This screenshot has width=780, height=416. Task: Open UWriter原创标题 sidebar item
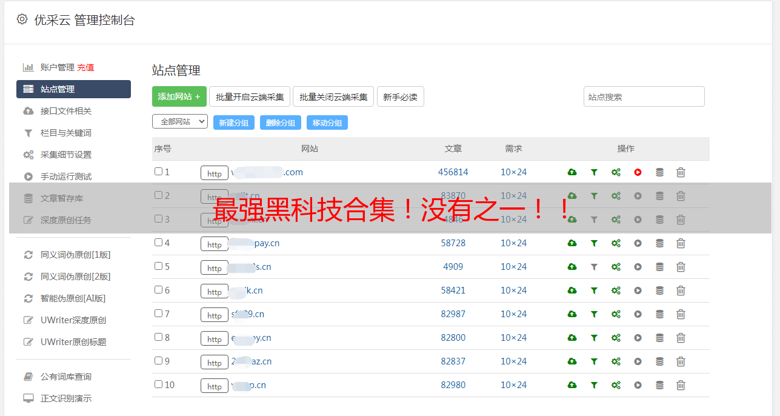pyautogui.click(x=73, y=342)
